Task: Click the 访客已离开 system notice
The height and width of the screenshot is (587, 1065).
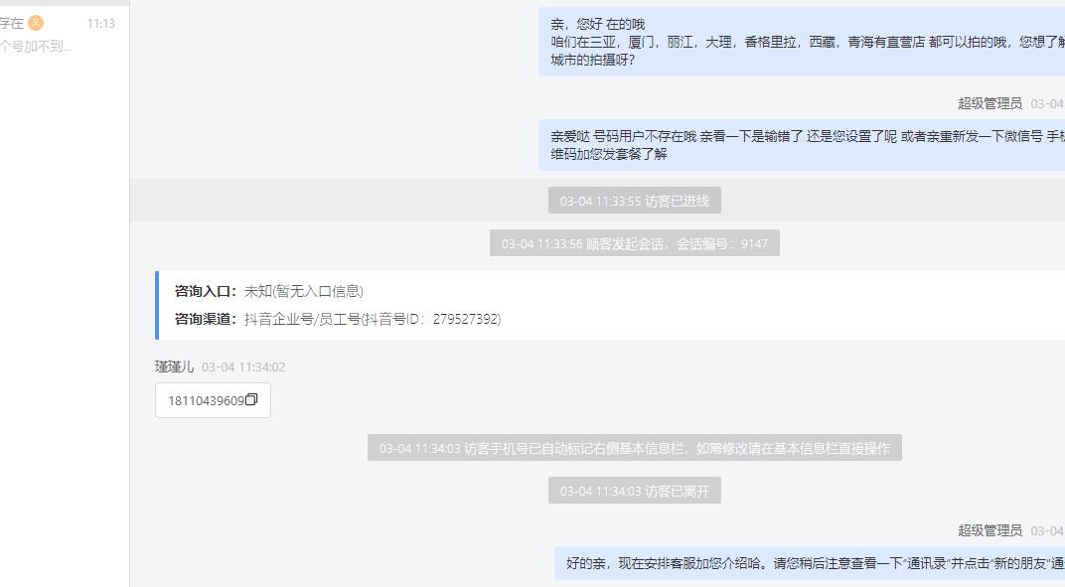Action: (635, 491)
